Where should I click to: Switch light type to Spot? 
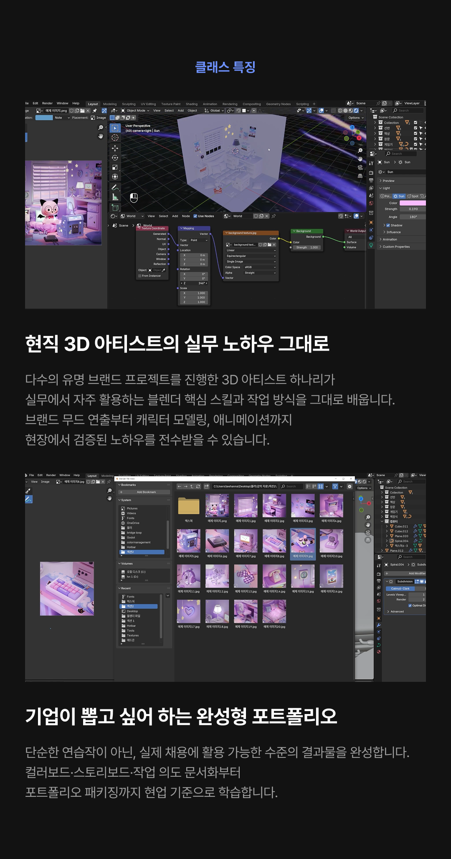point(413,196)
